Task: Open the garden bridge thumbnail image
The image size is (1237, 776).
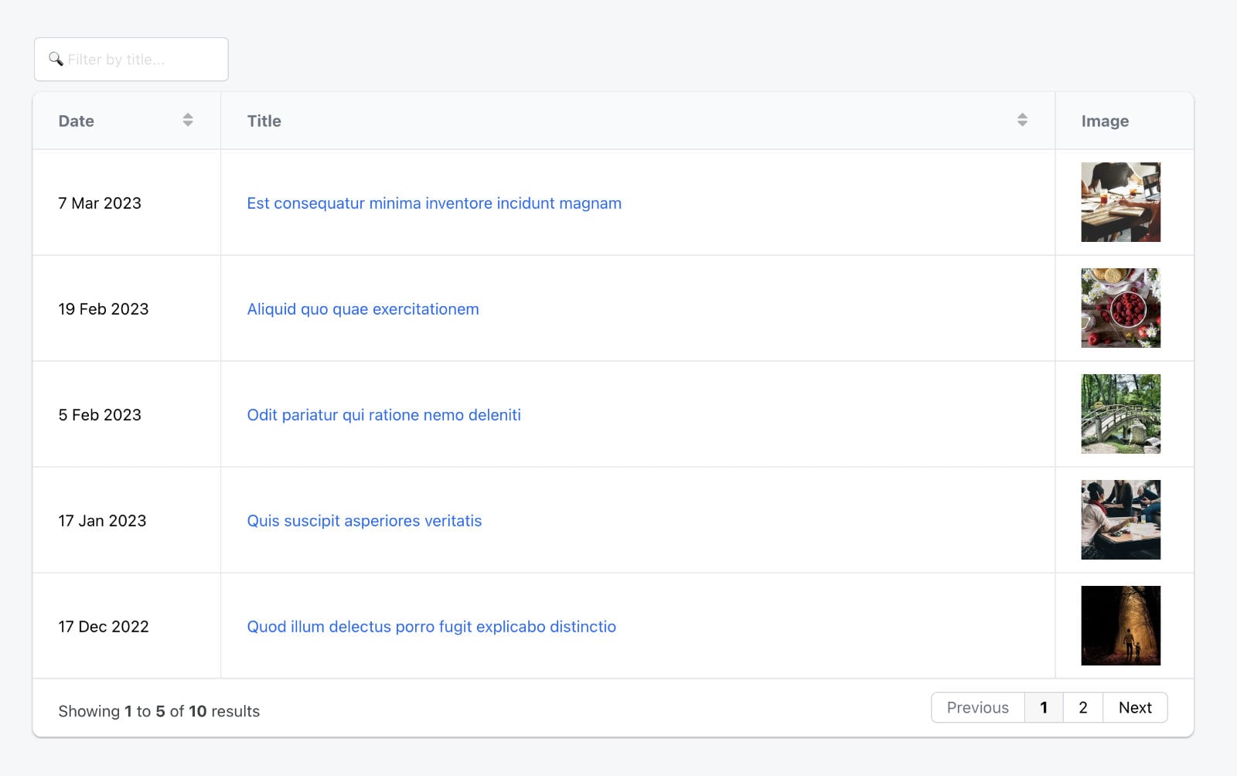Action: (x=1120, y=414)
